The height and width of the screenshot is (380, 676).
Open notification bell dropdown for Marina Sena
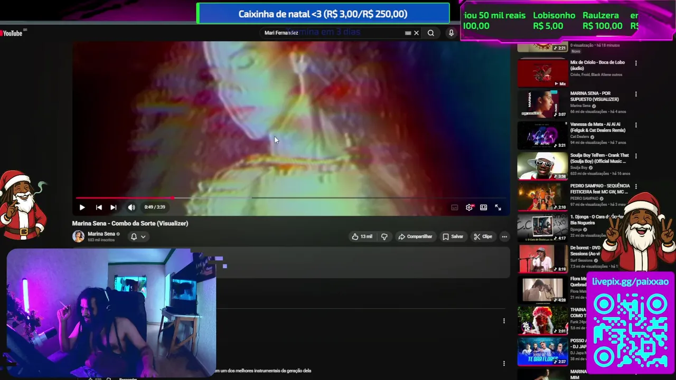pos(138,236)
